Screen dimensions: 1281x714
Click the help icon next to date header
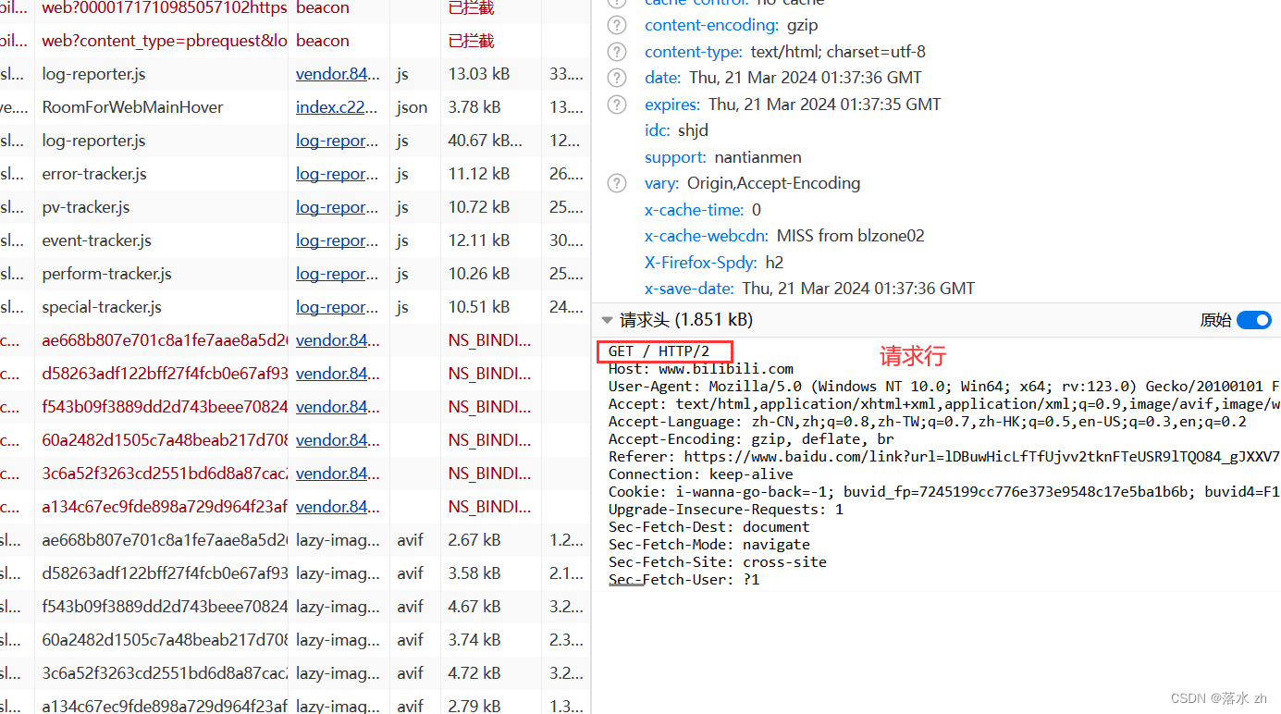coord(617,78)
